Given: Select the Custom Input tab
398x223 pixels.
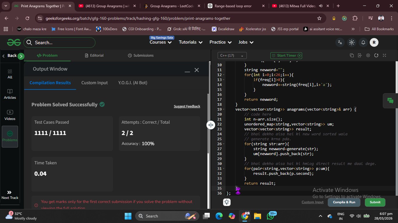Looking at the screenshot, I should [x=94, y=83].
